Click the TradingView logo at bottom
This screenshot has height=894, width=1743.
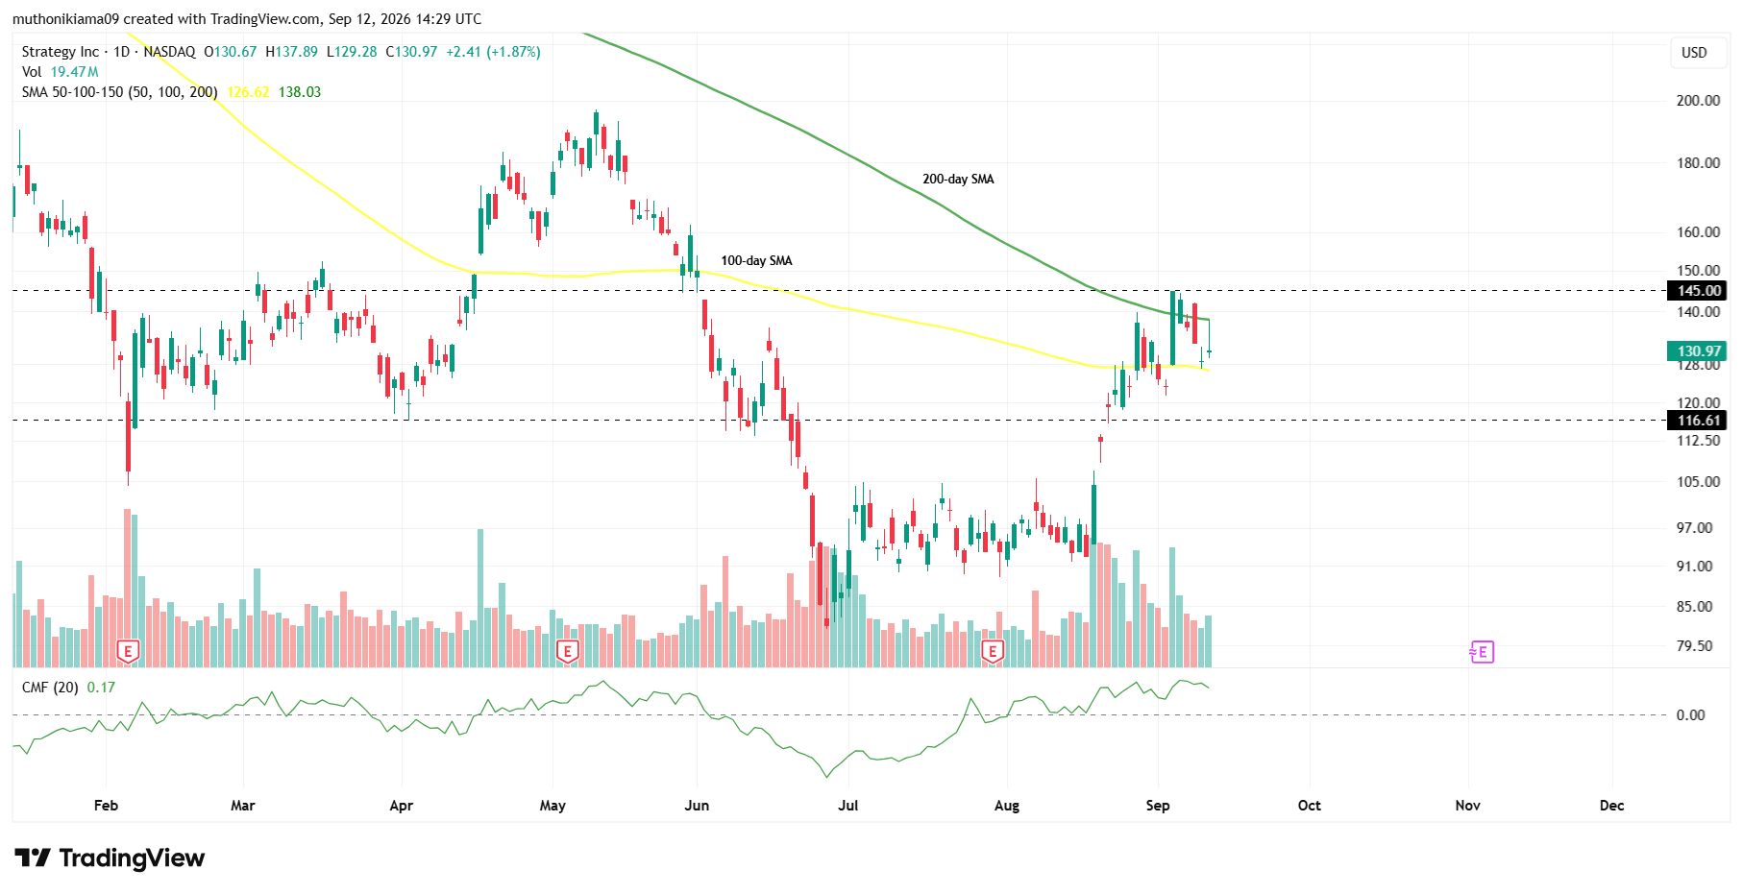tap(110, 858)
